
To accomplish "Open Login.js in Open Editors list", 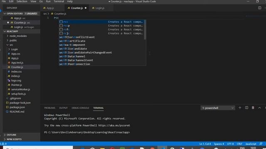I will click(x=21, y=27).
